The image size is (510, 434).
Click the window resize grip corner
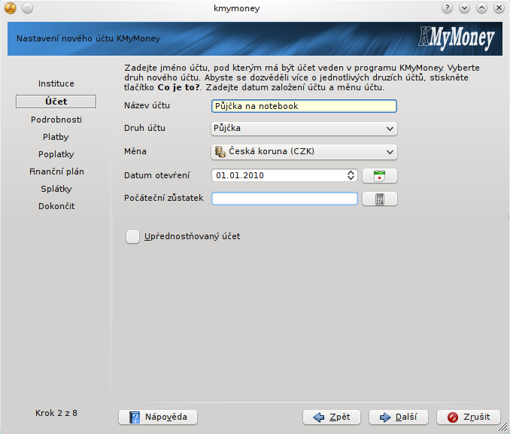pos(503,427)
